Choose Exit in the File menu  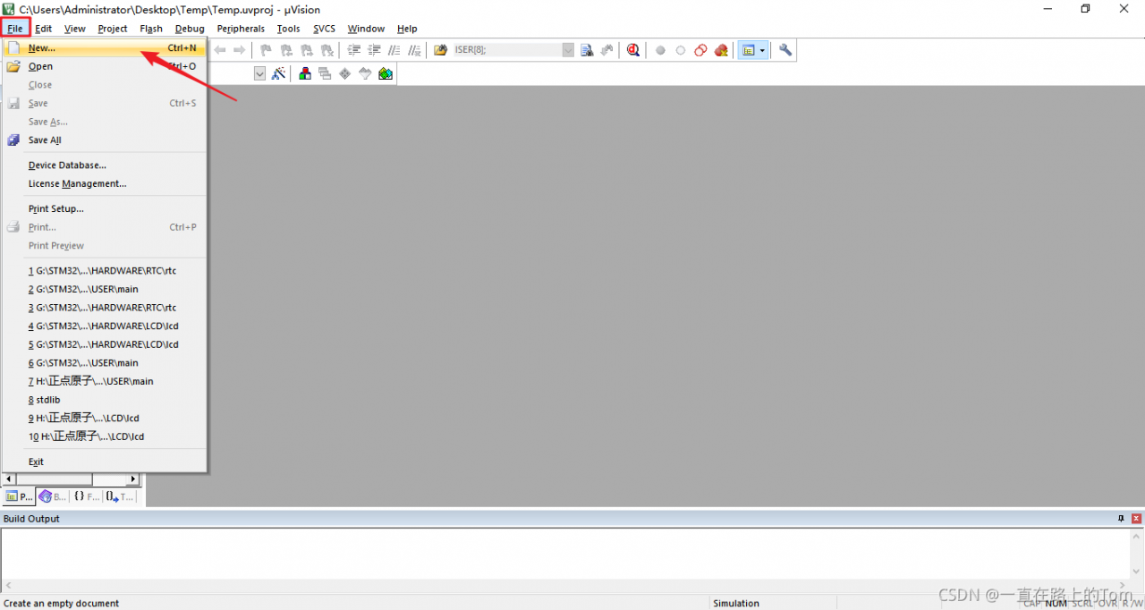click(105, 462)
